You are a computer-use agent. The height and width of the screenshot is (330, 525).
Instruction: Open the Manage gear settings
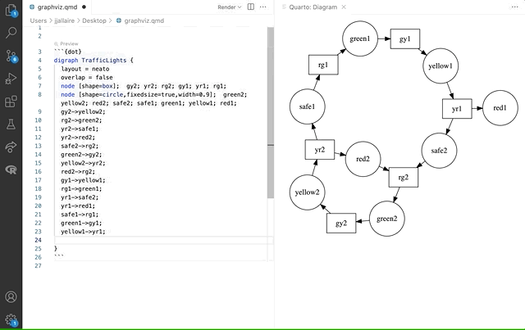[x=11, y=319]
